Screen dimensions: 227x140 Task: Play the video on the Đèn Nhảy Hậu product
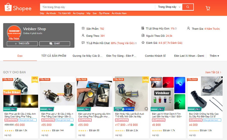click(x=146, y=109)
